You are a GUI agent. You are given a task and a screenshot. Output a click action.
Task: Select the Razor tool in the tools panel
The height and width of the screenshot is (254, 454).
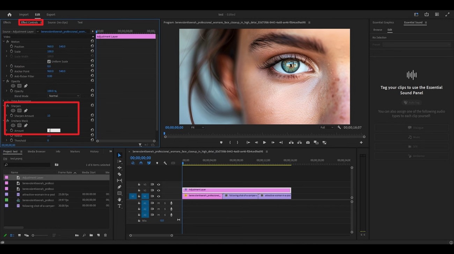tap(119, 174)
